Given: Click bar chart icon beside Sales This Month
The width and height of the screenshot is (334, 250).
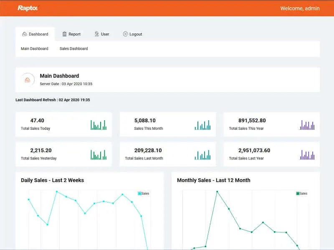Looking at the screenshot, I should [202, 124].
